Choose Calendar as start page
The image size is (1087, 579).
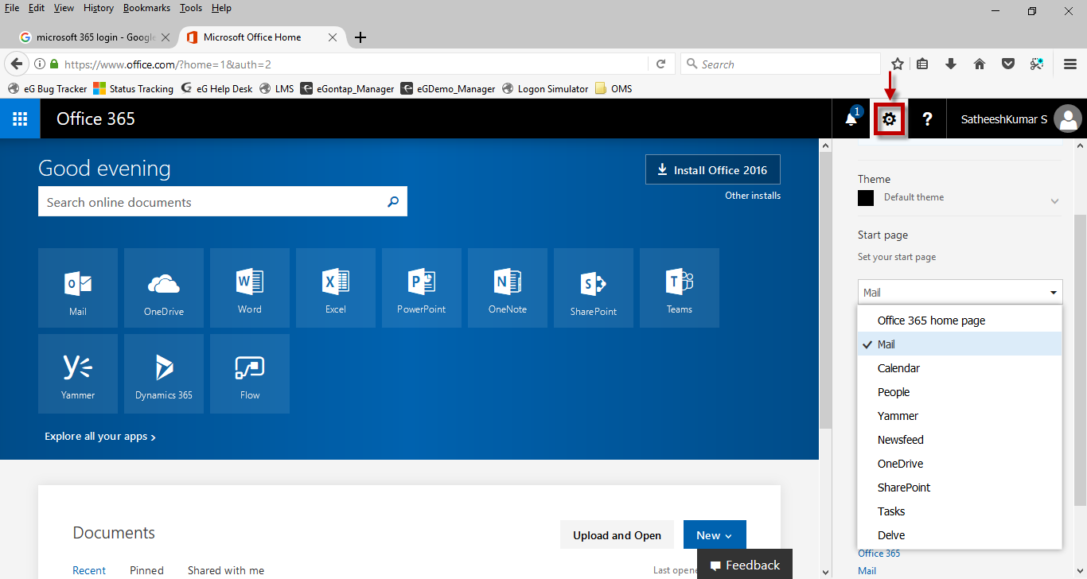(x=960, y=368)
